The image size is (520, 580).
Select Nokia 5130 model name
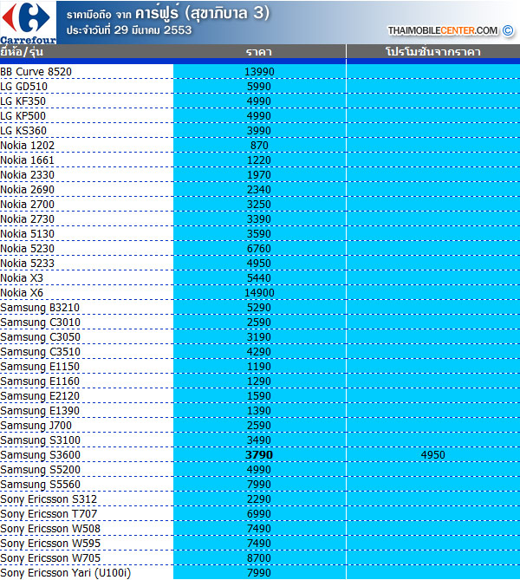28,234
